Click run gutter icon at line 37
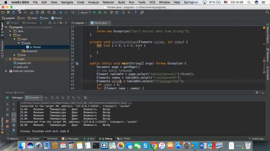 [x=77, y=63]
